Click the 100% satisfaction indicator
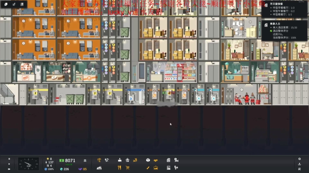 click(x=49, y=169)
